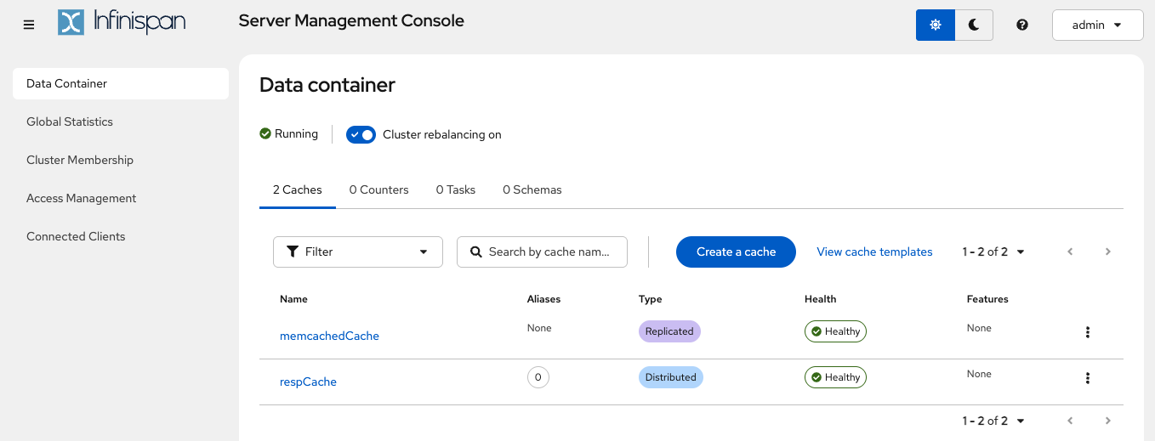Go to previous page using top pagination arrow

1070,252
